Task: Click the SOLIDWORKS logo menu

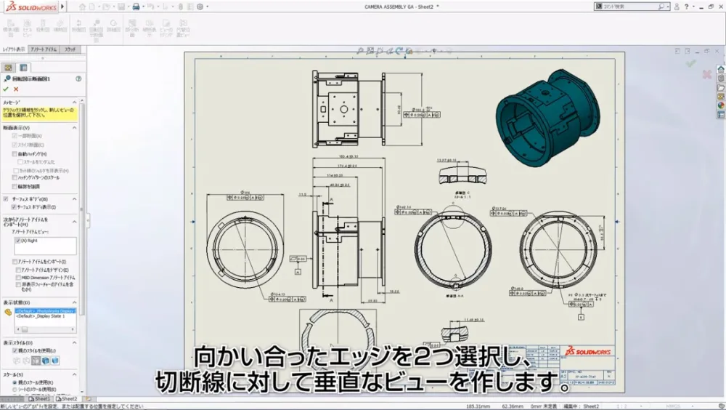Action: point(30,7)
